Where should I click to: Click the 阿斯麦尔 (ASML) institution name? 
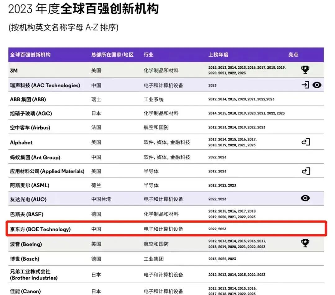point(30,185)
